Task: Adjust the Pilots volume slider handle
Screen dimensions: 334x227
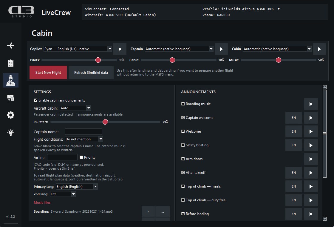Action: click(x=98, y=60)
